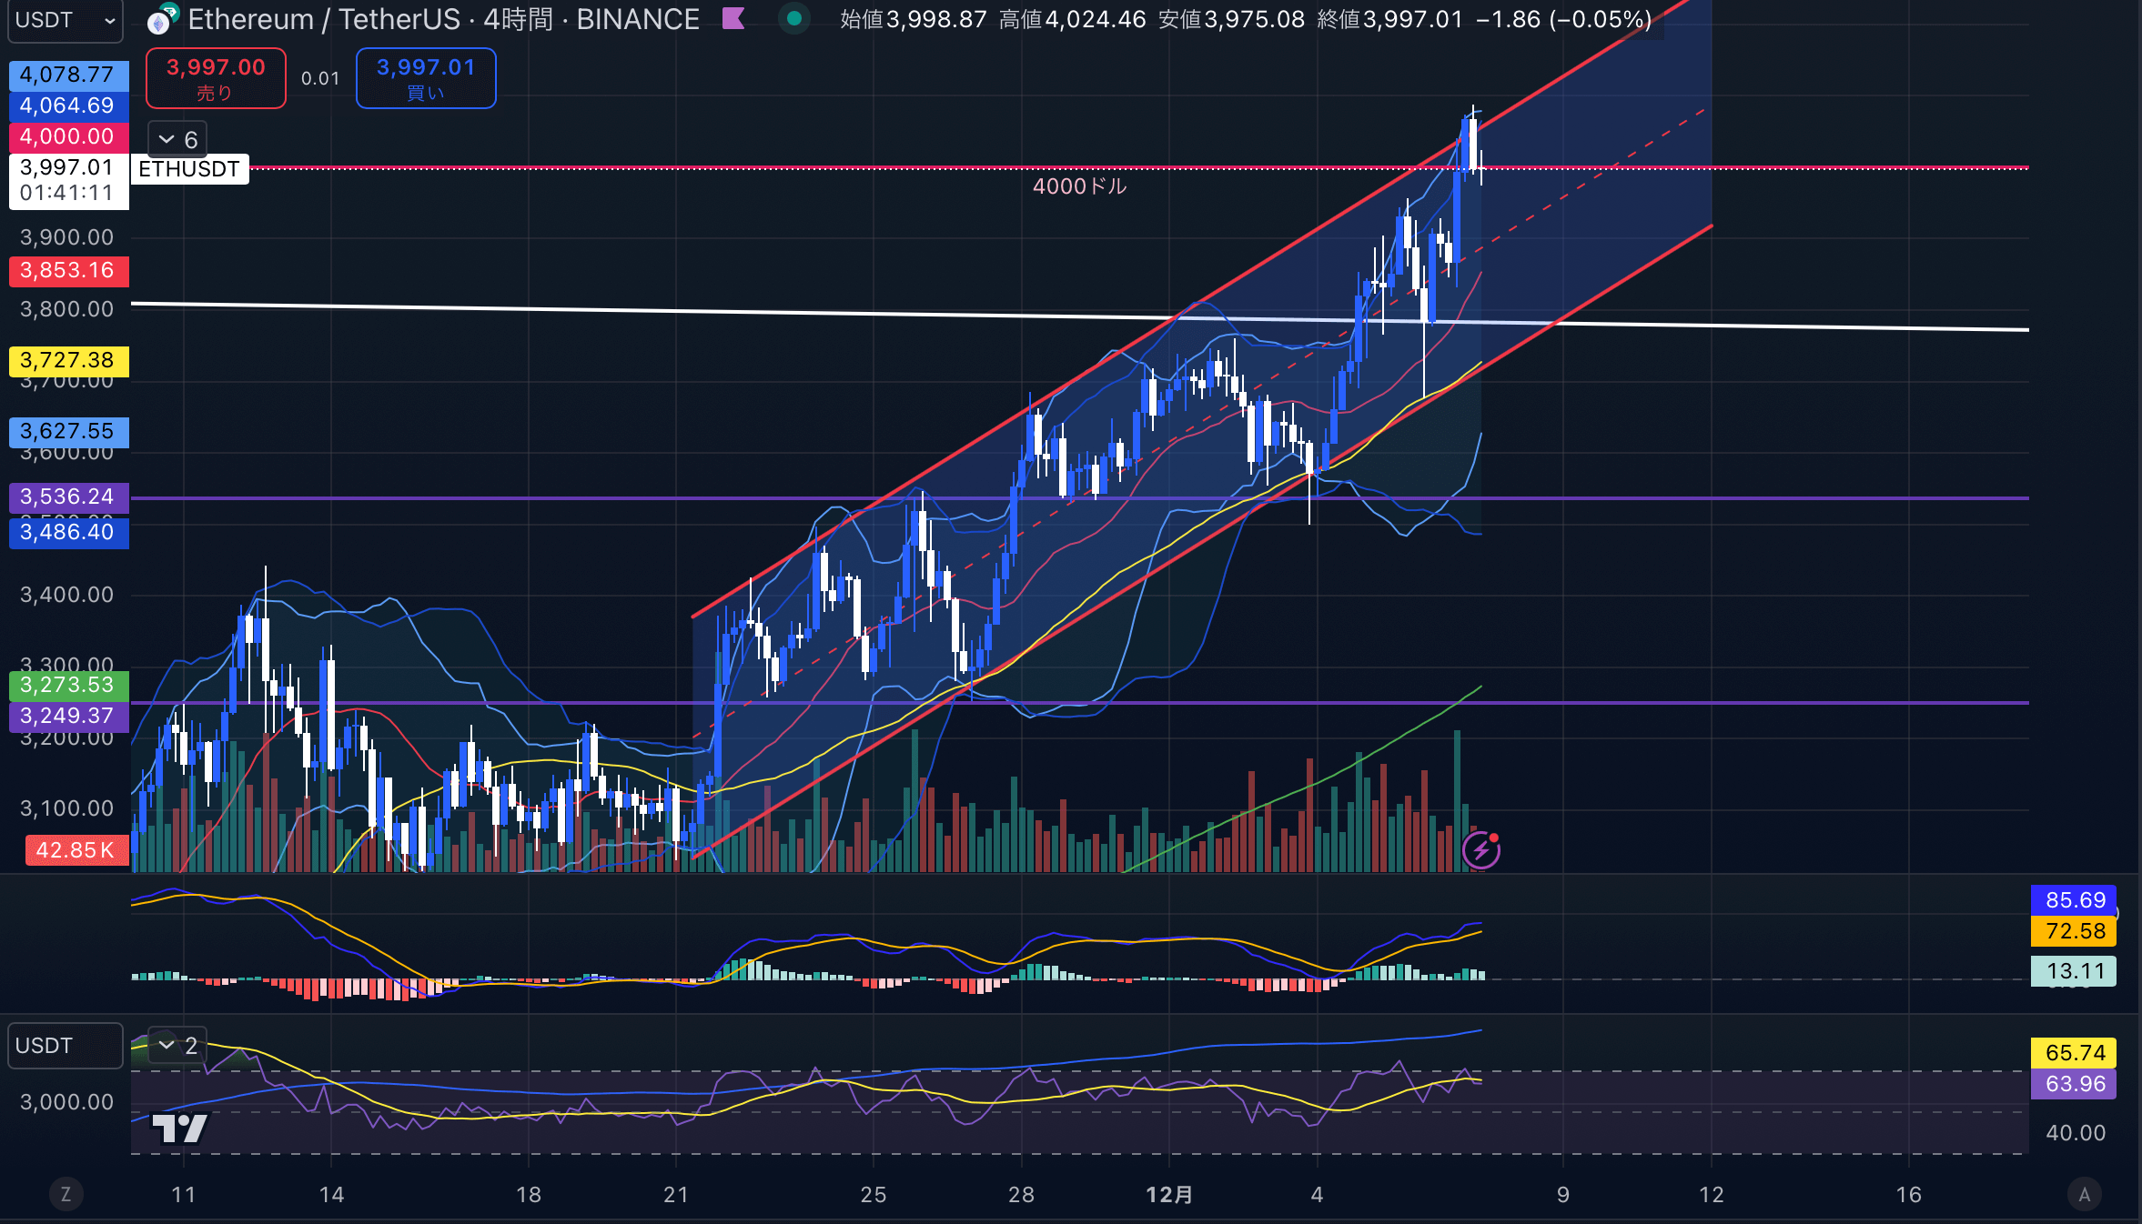Image resolution: width=2142 pixels, height=1224 pixels.
Task: Click the 16 date label on time axis
Action: pyautogui.click(x=1909, y=1194)
